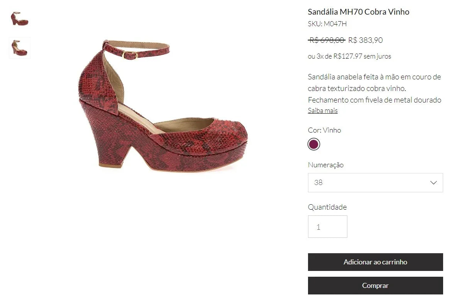Click the product description text
This screenshot has width=452, height=301.
click(x=374, y=88)
